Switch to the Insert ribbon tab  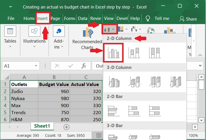tap(42, 18)
